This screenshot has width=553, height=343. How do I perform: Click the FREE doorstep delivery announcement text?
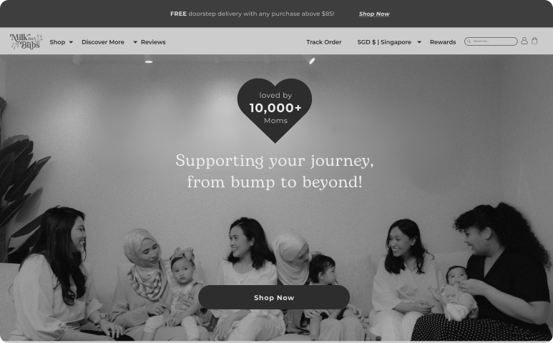(x=252, y=14)
